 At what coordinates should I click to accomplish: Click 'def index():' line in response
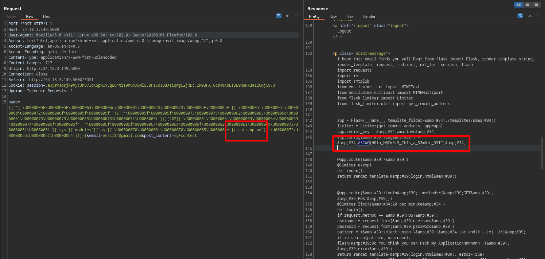[x=351, y=171]
